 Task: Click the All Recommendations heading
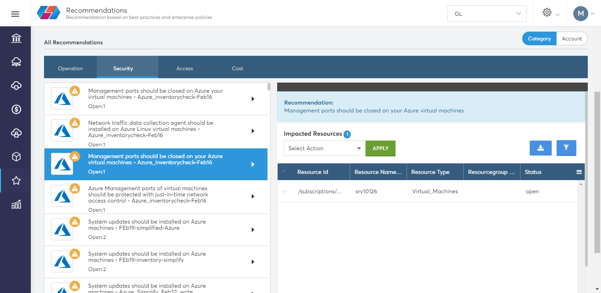[73, 43]
